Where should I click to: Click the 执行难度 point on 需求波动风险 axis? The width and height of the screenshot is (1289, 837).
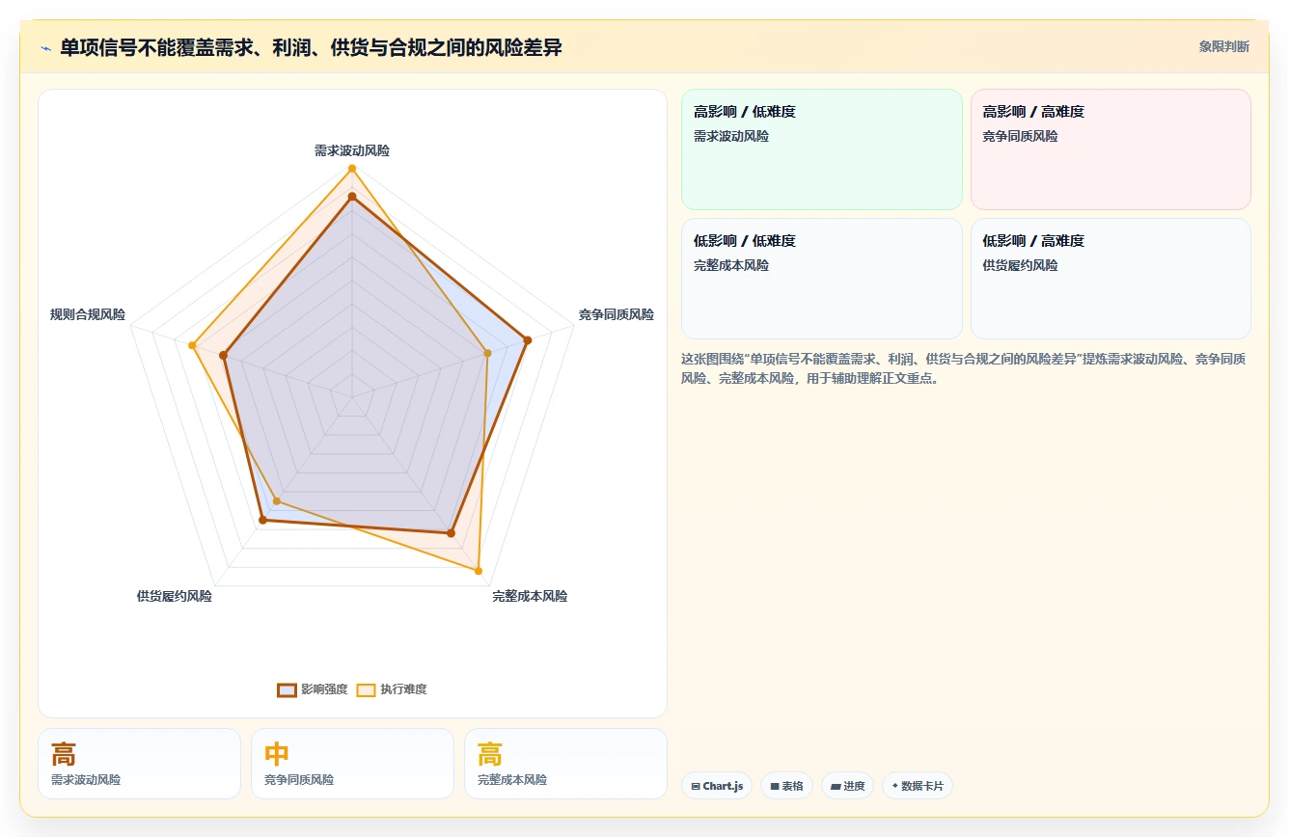coord(352,169)
